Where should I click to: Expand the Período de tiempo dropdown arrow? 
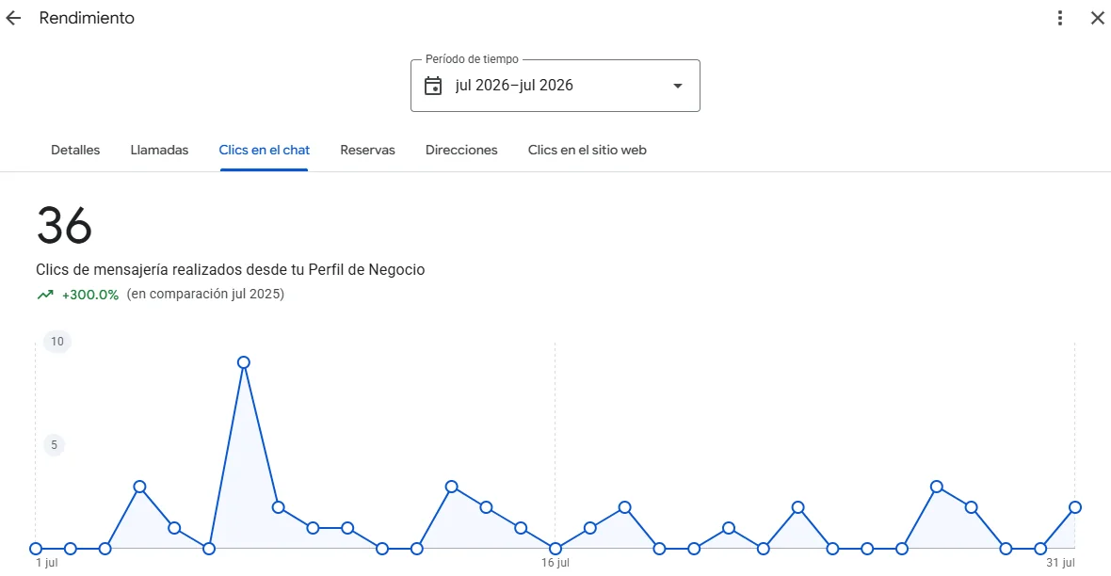pyautogui.click(x=677, y=86)
